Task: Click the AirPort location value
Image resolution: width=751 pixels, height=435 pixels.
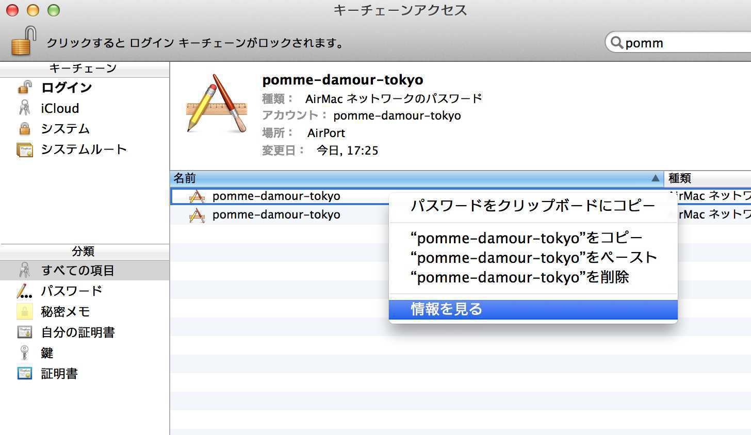Action: 326,133
